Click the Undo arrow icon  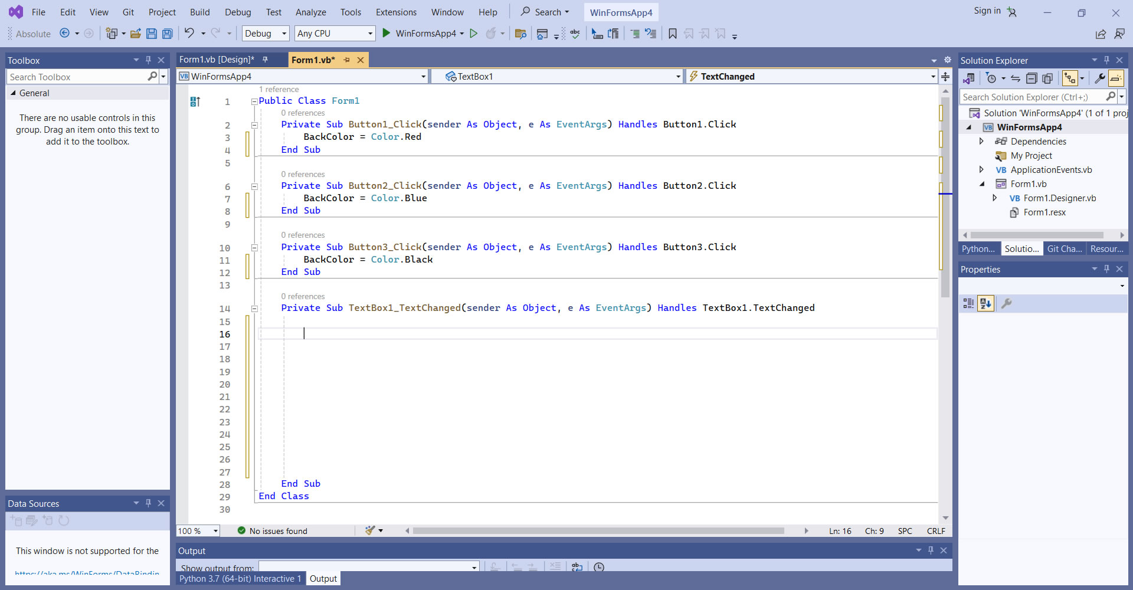(x=189, y=34)
